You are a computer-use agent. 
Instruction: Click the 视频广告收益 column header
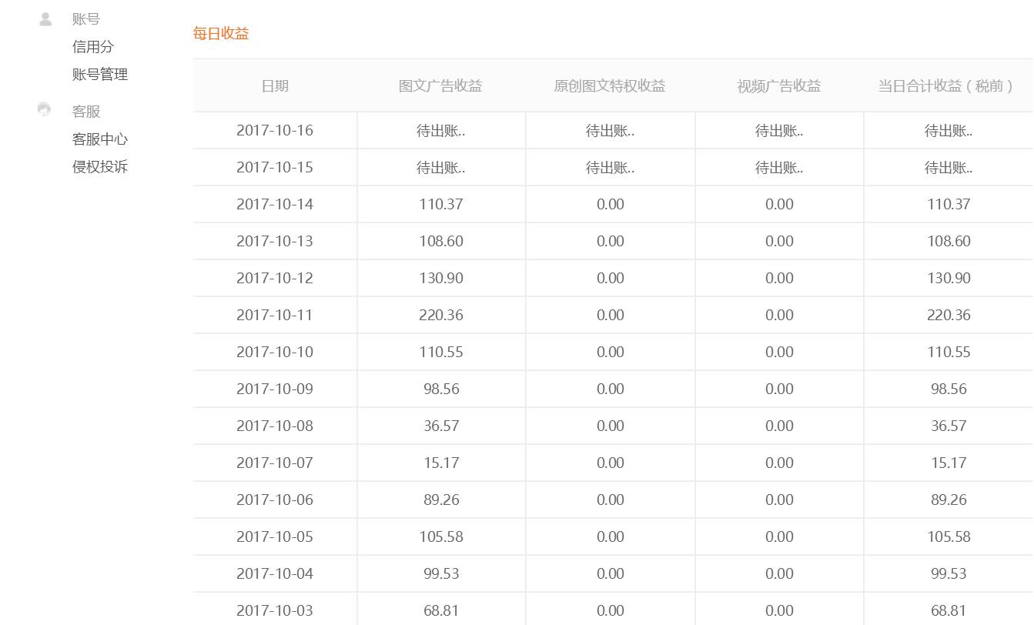tap(779, 85)
